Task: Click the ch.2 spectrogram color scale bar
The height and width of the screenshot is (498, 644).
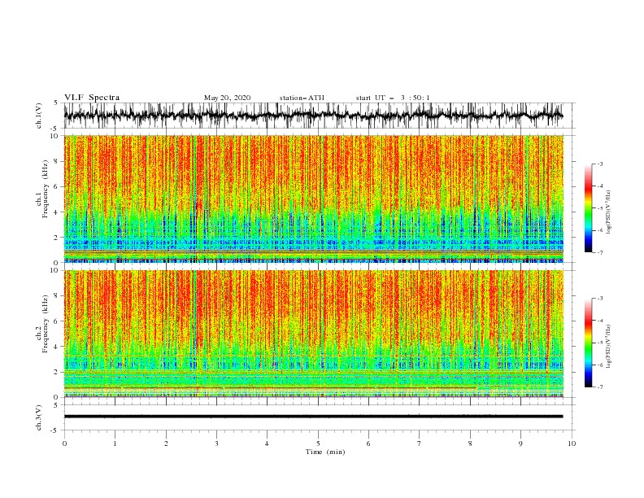Action: [x=588, y=343]
